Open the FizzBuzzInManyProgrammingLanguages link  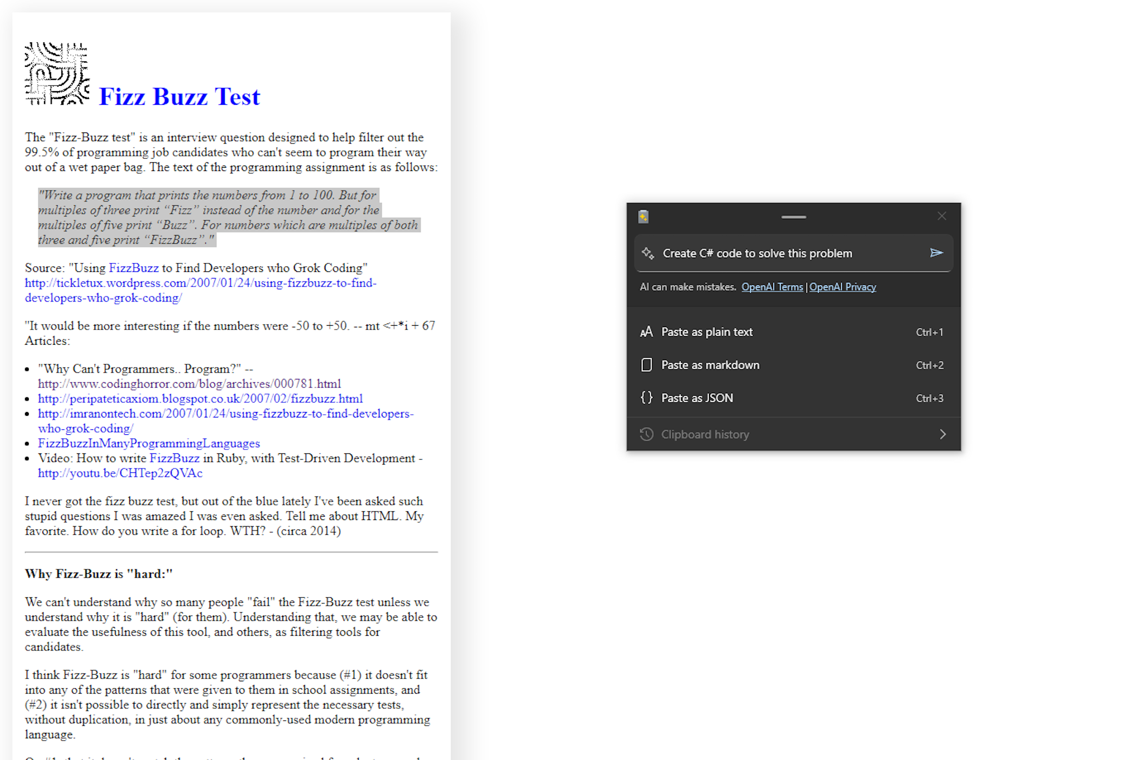tap(149, 444)
